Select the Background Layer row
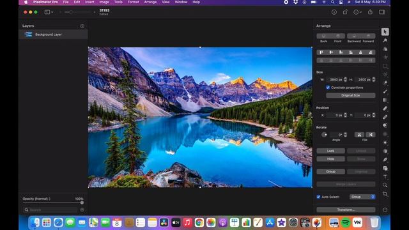 pyautogui.click(x=53, y=34)
